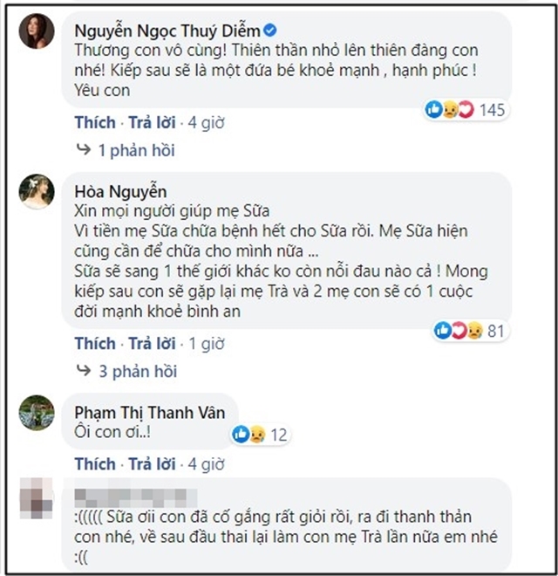Like Thuý Diễm's comment with Thích

click(x=94, y=122)
